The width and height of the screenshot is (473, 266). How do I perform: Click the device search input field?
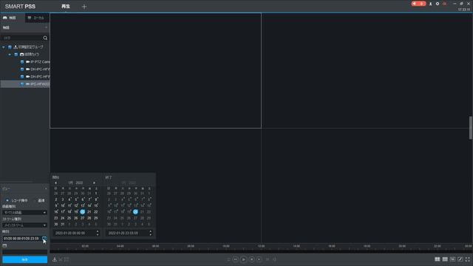coord(22,38)
